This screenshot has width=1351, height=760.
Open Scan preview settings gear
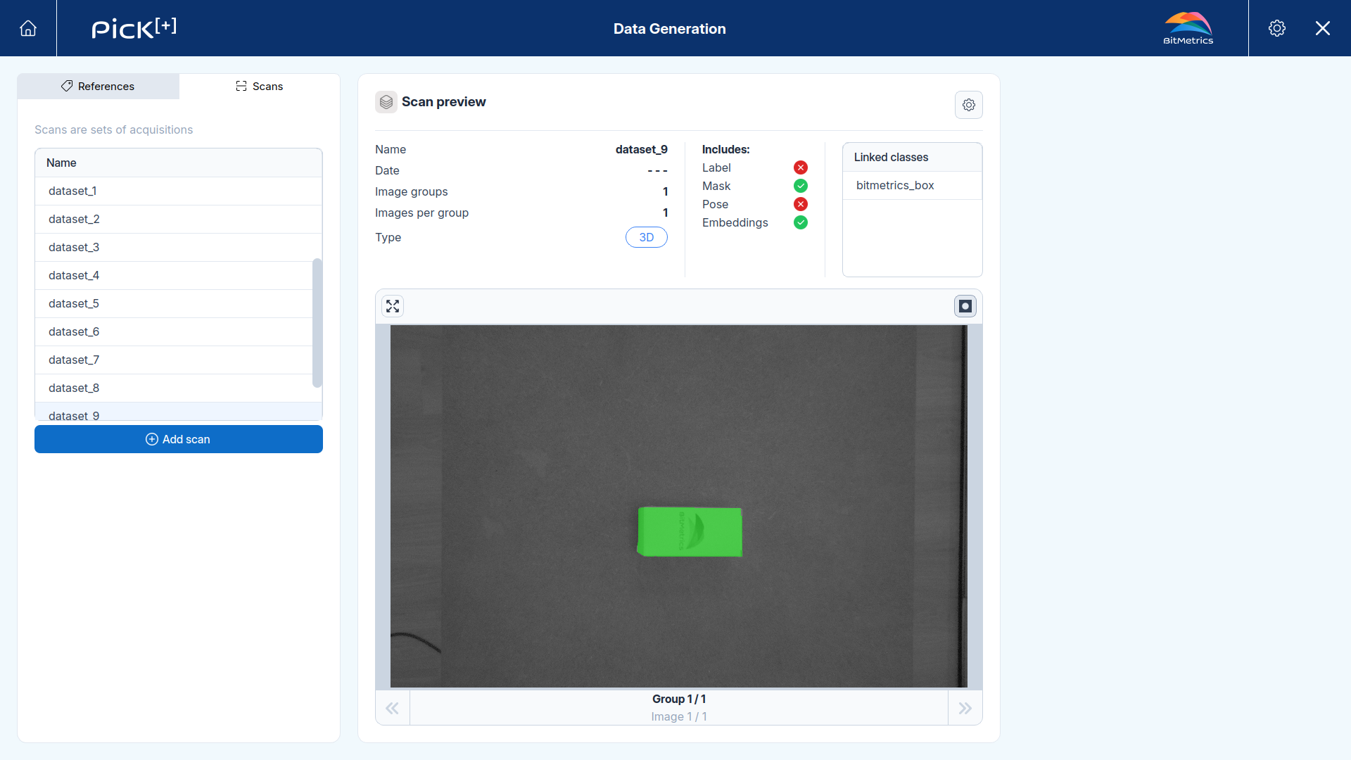(x=969, y=105)
